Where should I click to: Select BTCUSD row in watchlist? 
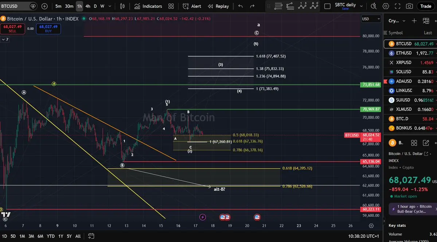coord(410,44)
